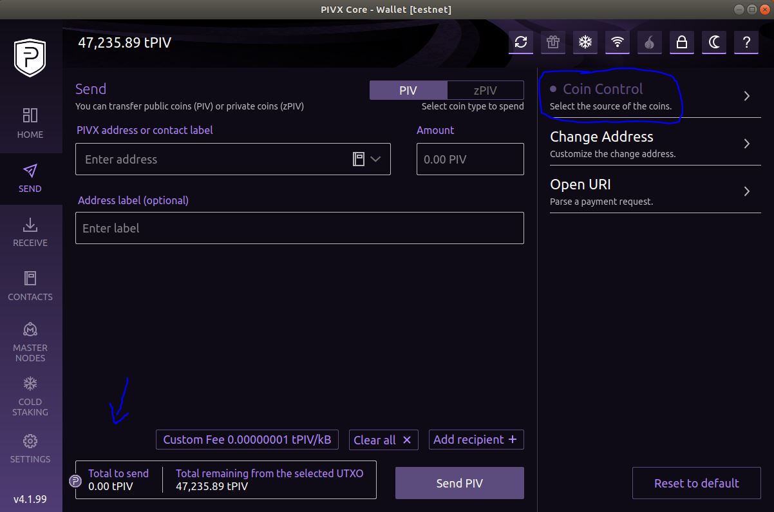Open Custom Fee settings
The height and width of the screenshot is (512, 774).
coord(247,440)
